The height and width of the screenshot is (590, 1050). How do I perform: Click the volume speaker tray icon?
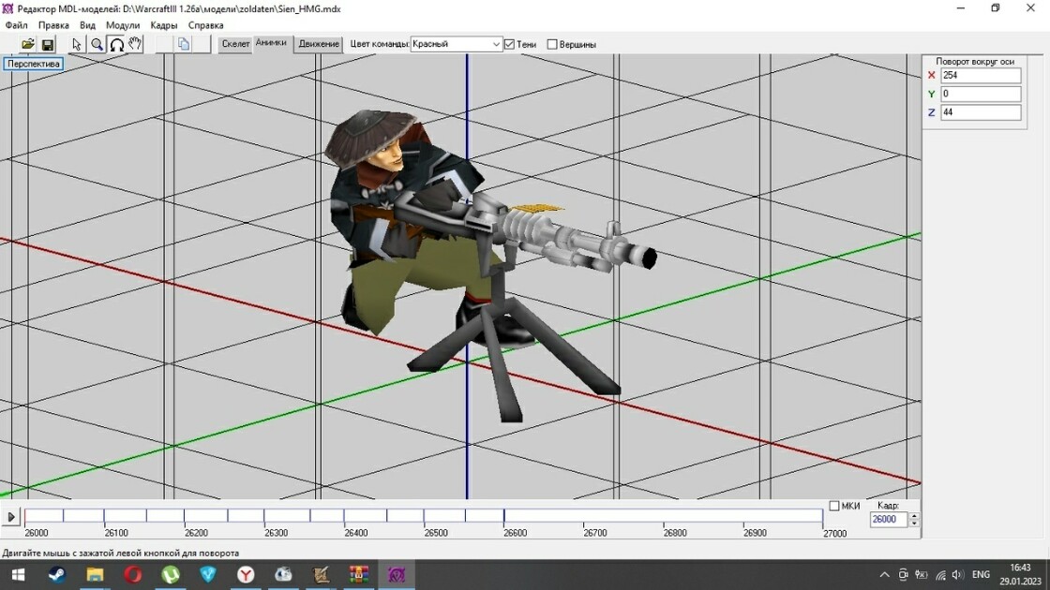coord(957,575)
